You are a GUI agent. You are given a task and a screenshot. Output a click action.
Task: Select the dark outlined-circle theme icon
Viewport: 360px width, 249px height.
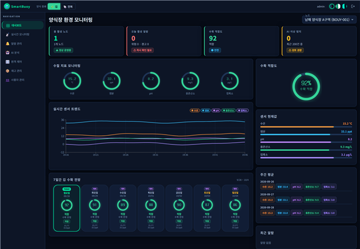[x=332, y=6]
